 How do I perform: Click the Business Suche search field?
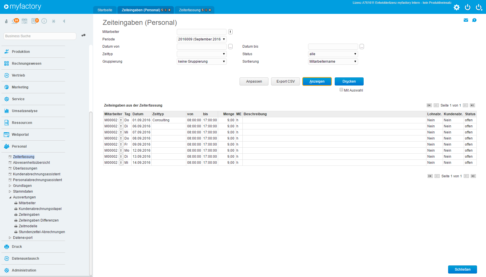click(x=40, y=36)
